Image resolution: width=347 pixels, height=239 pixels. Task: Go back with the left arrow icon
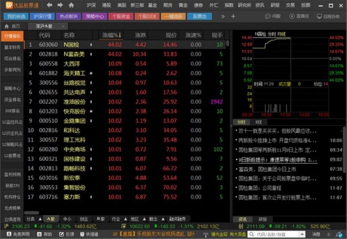[50, 5]
